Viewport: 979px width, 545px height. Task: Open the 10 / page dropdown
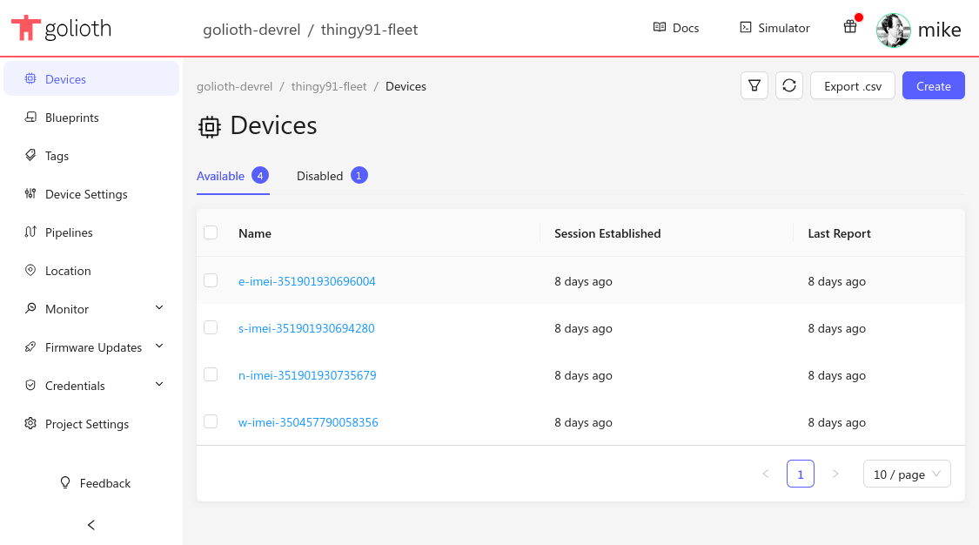(907, 474)
